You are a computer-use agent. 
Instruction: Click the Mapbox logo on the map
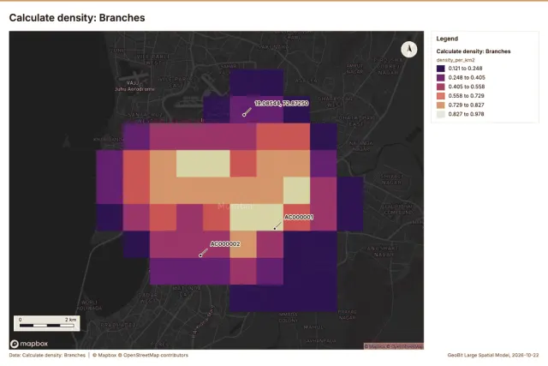[x=29, y=344]
